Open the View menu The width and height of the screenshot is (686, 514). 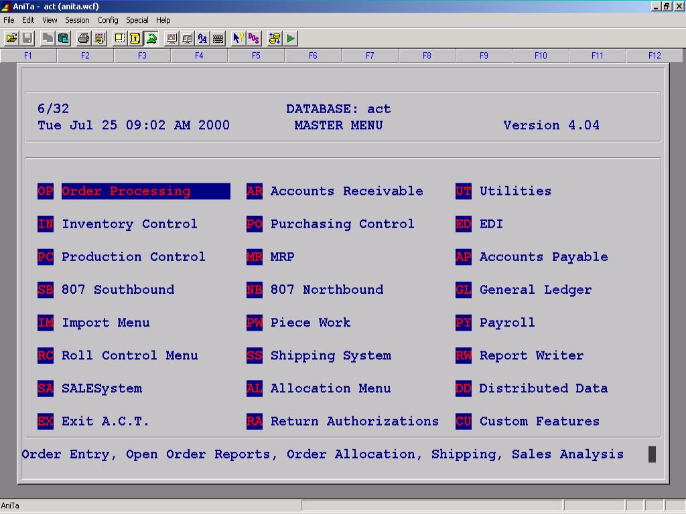pos(50,20)
